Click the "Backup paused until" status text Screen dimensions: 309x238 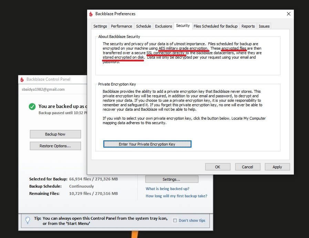pos(63,113)
